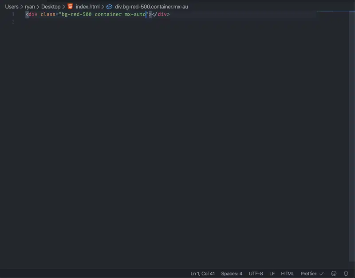Click line number 1 in gutter
Viewport: 355px width, 278px height.
pos(13,14)
